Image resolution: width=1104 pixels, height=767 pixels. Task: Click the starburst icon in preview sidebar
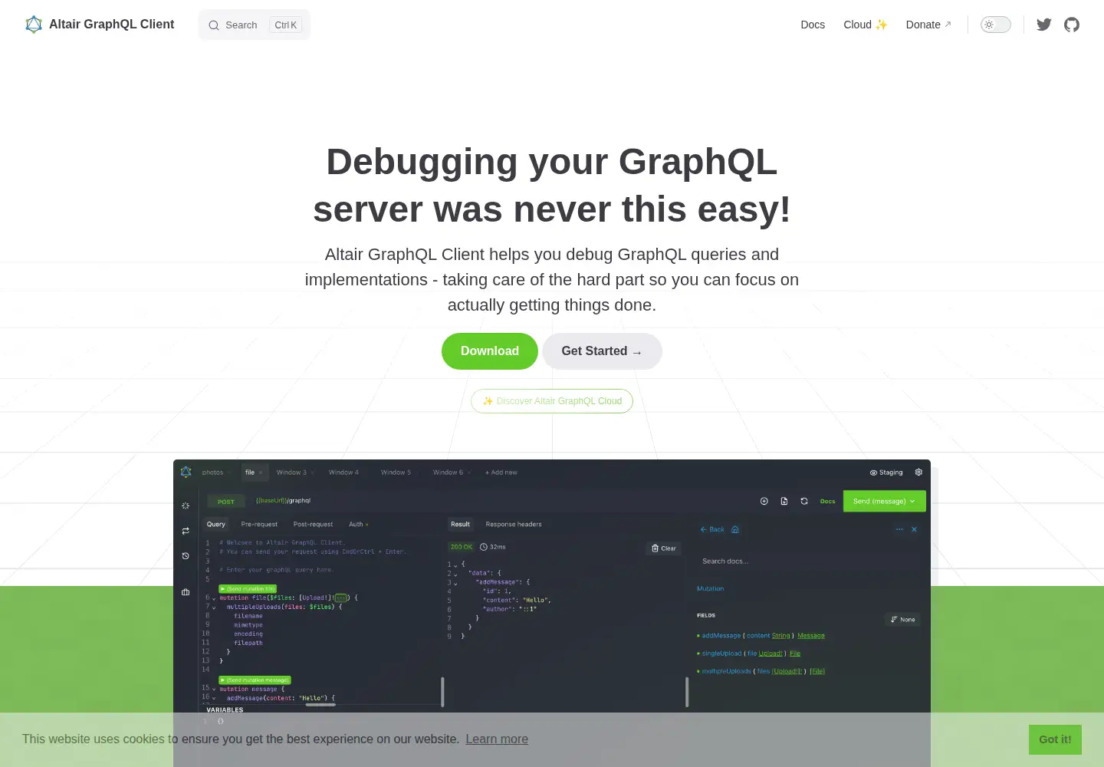coord(186,506)
